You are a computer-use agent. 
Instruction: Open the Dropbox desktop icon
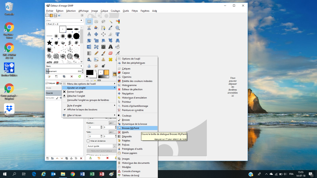(x=9, y=110)
